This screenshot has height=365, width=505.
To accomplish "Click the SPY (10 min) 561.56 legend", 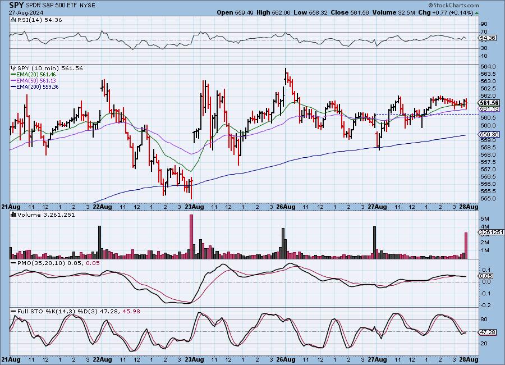I will tap(50, 68).
